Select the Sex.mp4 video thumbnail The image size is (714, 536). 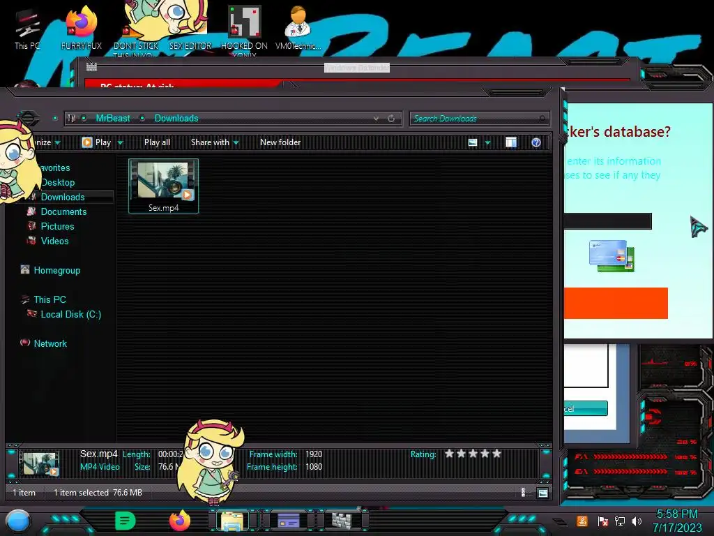[x=163, y=186]
